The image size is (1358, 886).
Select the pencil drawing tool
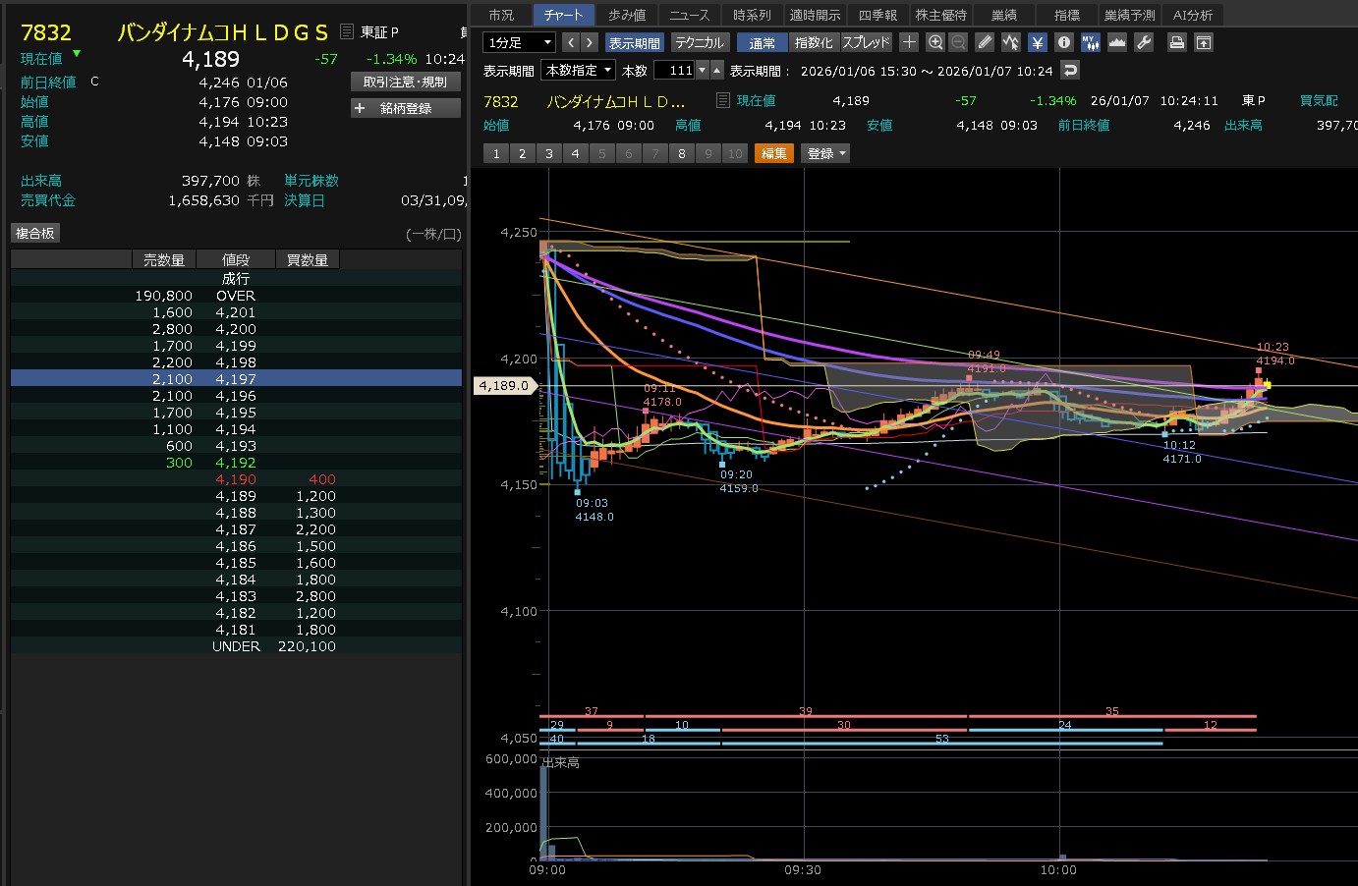pyautogui.click(x=985, y=42)
